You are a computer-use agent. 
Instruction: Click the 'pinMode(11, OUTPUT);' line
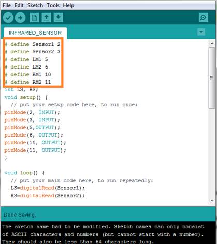pos(35,150)
